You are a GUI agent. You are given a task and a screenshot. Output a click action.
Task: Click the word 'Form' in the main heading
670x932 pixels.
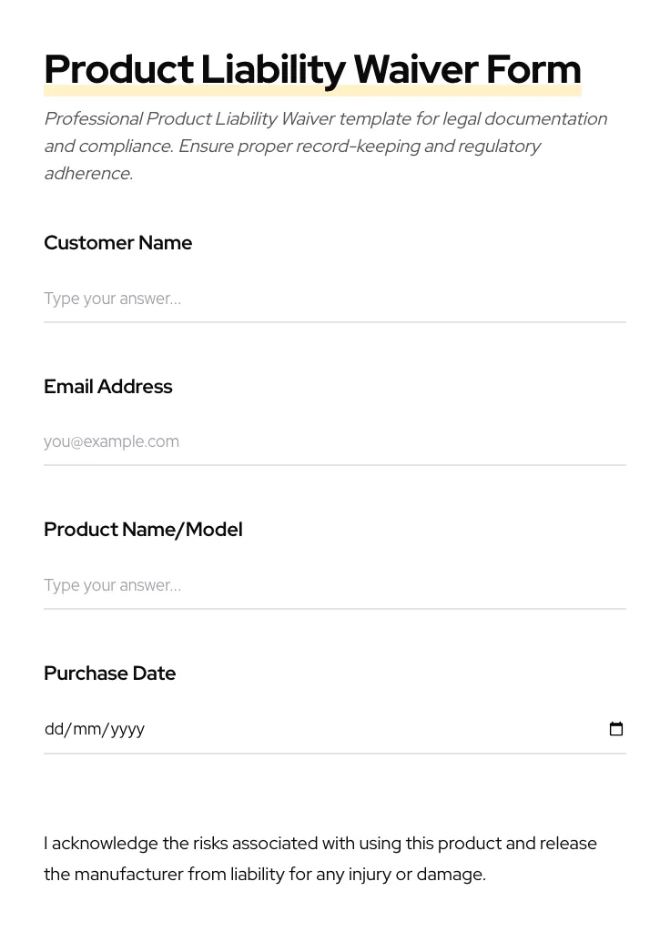(533, 69)
